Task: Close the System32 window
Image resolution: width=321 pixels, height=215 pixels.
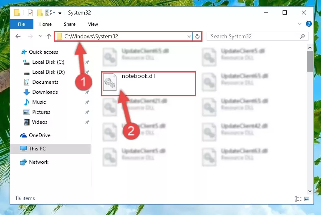Action: tap(304, 12)
